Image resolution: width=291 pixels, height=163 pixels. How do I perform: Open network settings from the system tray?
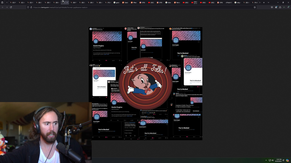tap(270, 160)
